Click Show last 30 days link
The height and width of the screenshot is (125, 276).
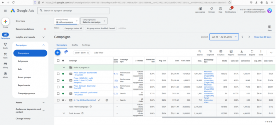coord(263,37)
